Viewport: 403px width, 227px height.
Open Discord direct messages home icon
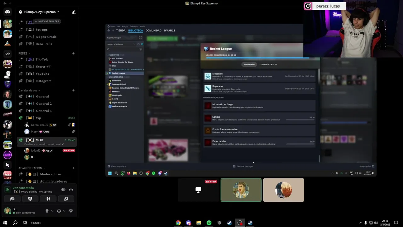click(8, 12)
